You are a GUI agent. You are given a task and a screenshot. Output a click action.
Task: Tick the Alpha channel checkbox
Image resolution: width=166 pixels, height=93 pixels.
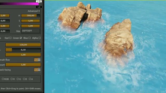pyautogui.click(x=40, y=38)
